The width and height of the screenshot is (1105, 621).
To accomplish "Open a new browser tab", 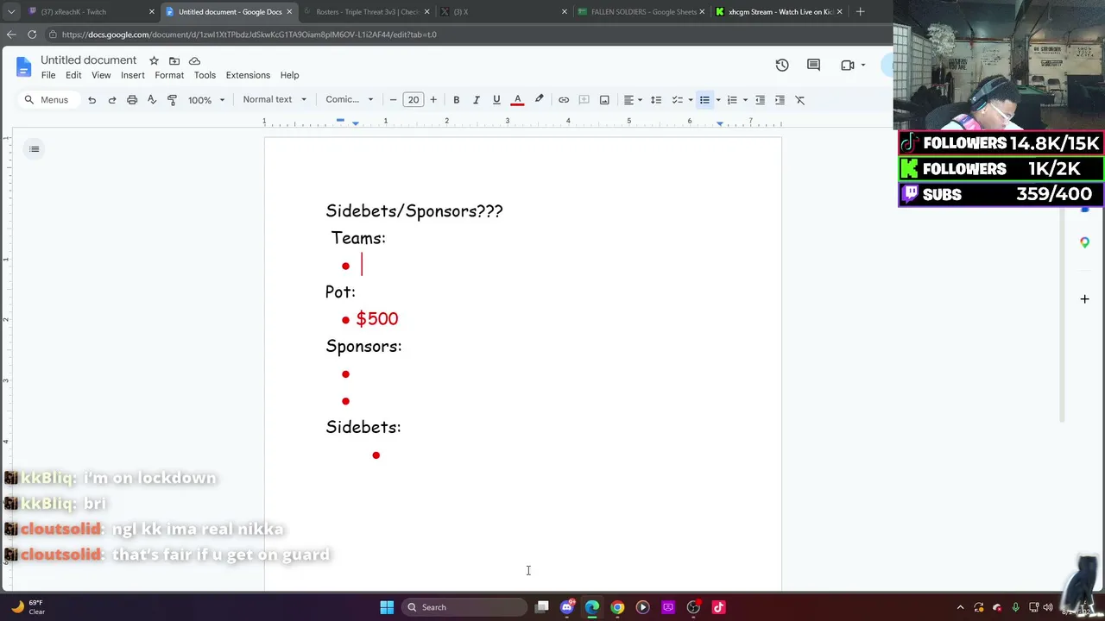I will [860, 11].
